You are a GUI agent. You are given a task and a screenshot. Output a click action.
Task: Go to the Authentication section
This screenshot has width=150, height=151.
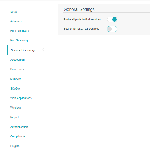pyautogui.click(x=19, y=127)
